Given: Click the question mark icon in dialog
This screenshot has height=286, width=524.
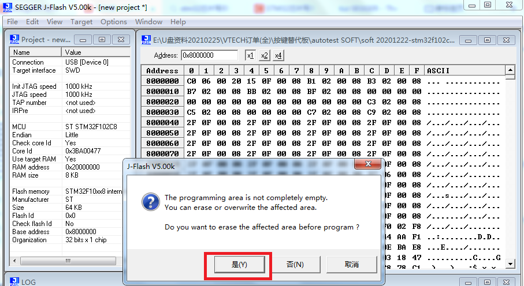Looking at the screenshot, I should (151, 202).
